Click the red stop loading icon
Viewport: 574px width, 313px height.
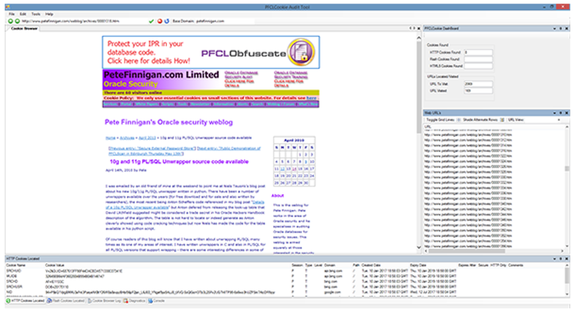click(160, 21)
